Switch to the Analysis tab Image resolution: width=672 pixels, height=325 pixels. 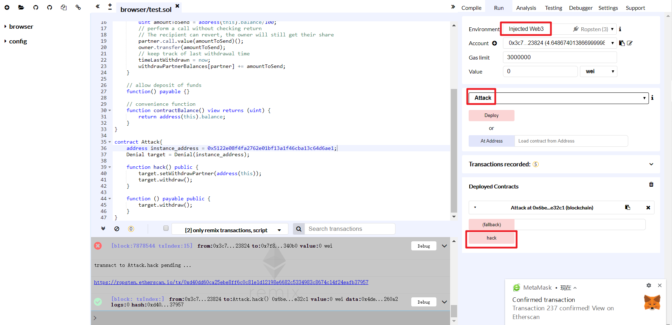526,8
